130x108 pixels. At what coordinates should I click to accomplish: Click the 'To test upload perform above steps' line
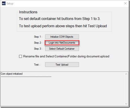point(63,26)
